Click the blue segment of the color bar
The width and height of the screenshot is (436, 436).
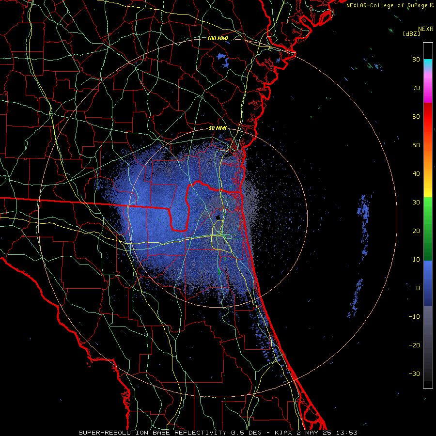[x=428, y=283]
